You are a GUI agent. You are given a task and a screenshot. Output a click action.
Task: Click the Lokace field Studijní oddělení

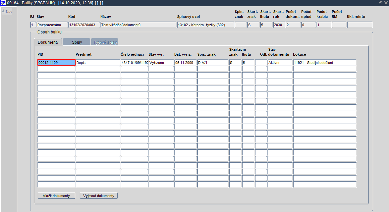325,63
